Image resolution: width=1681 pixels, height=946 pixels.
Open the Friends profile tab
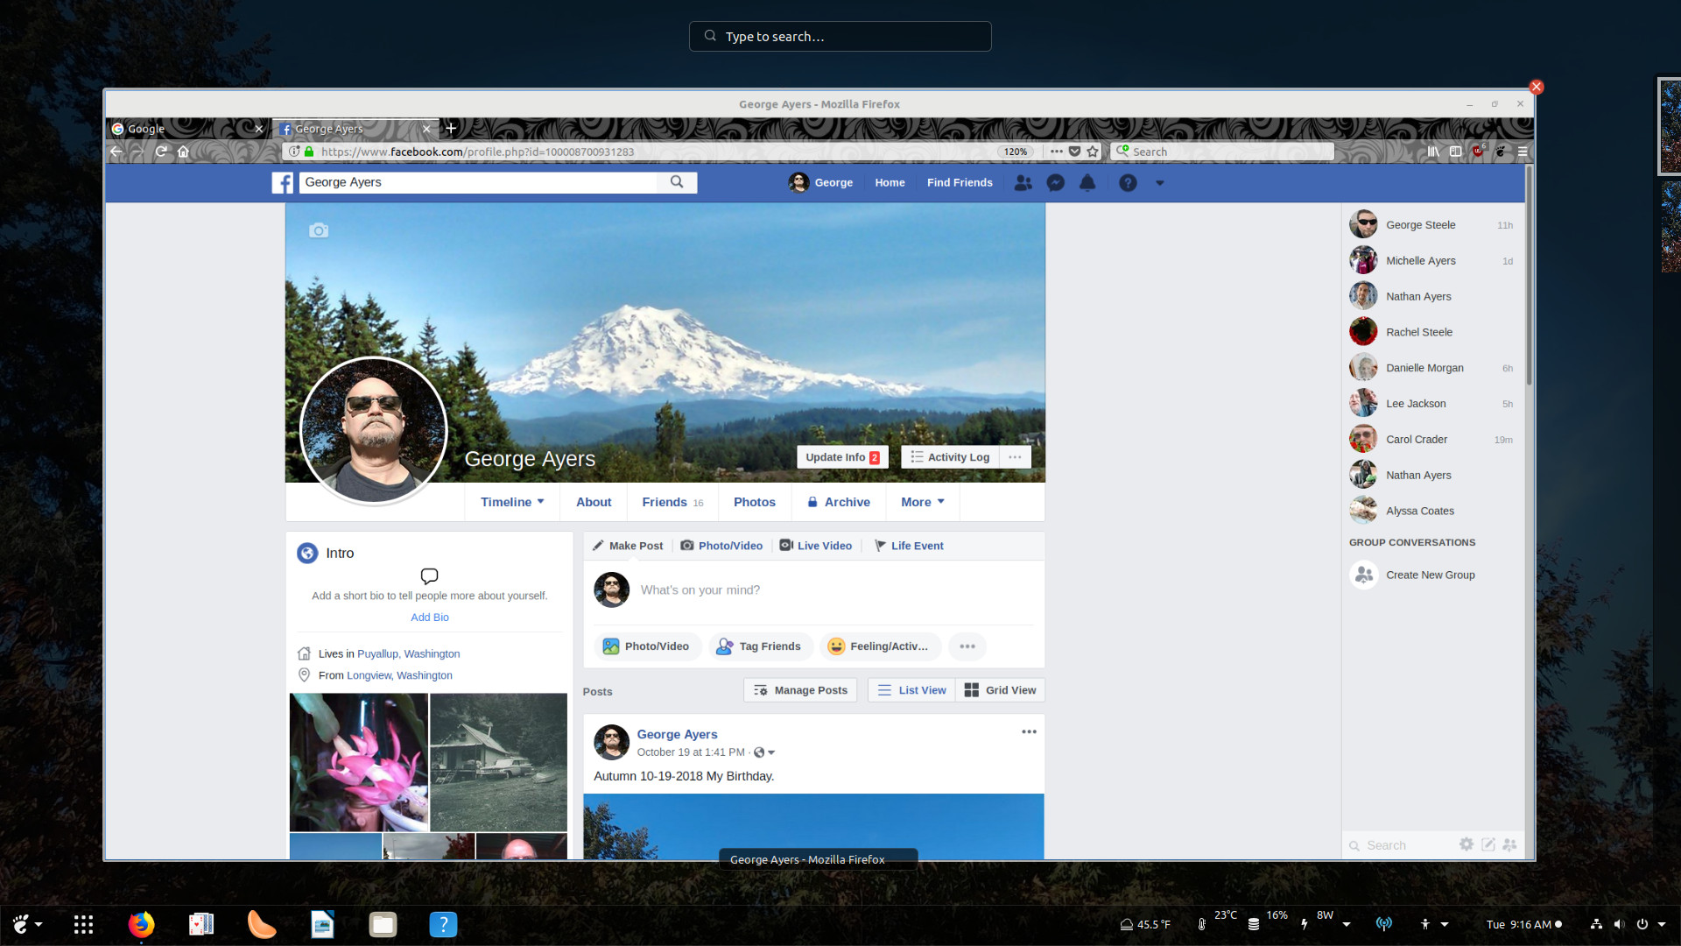pyautogui.click(x=672, y=502)
